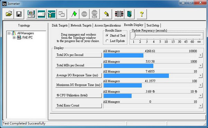Image resolution: width=208 pixels, height=128 pixels.
Task: Click the 7.4955 response time value
Action: point(150,72)
